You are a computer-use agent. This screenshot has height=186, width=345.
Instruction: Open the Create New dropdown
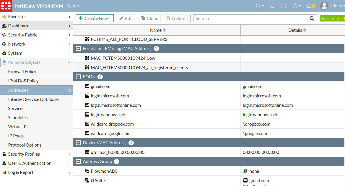(95, 19)
